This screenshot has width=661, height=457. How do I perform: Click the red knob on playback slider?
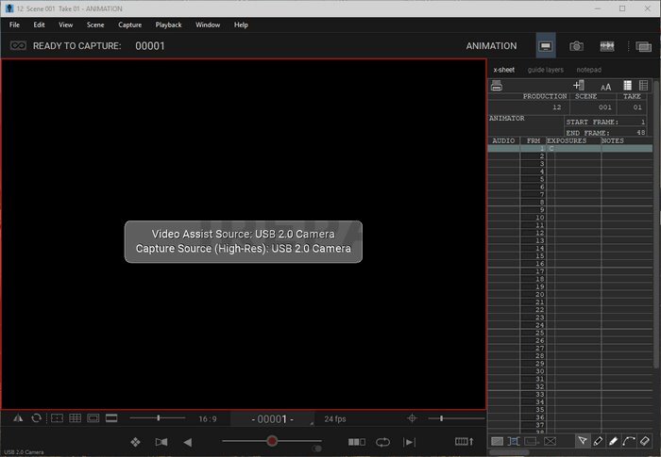pos(272,441)
